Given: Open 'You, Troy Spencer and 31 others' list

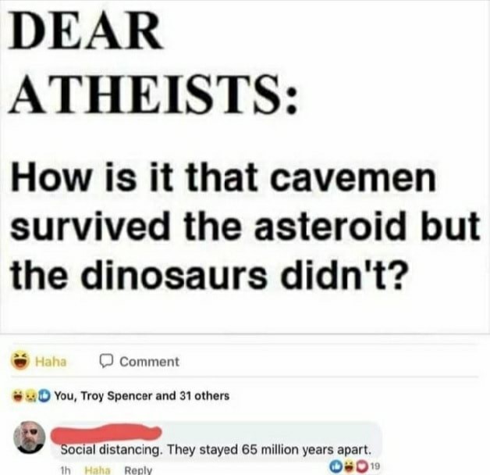Looking at the screenshot, I should [x=142, y=396].
